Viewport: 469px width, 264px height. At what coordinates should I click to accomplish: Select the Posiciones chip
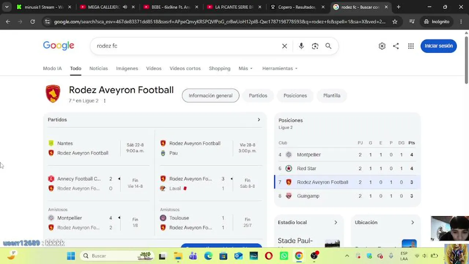pyautogui.click(x=295, y=96)
